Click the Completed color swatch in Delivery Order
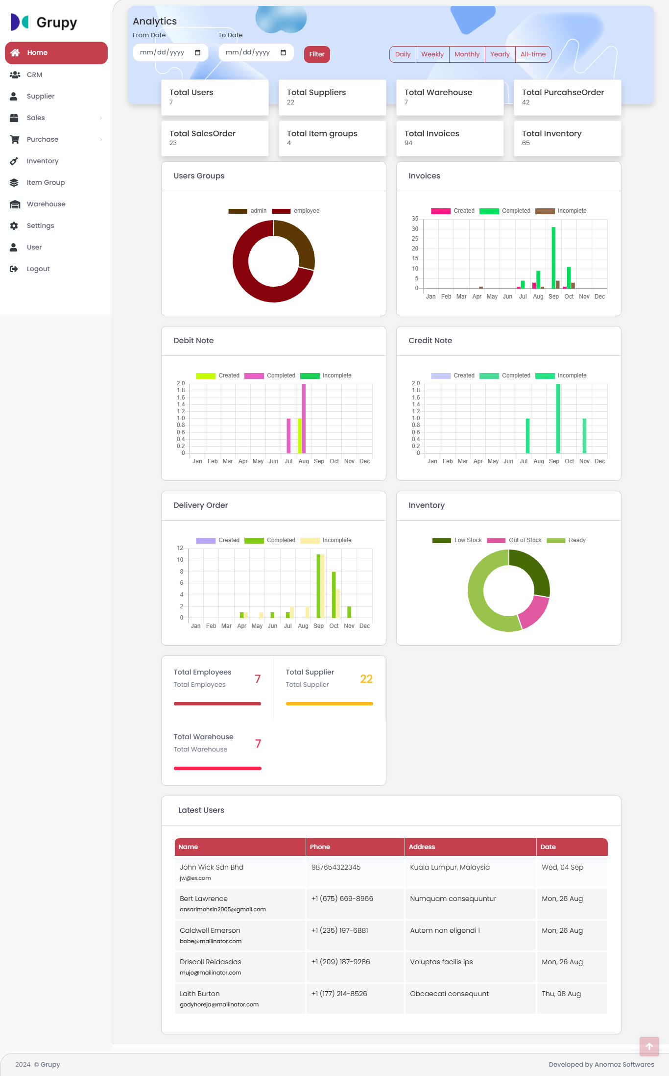The height and width of the screenshot is (1076, 669). click(254, 540)
